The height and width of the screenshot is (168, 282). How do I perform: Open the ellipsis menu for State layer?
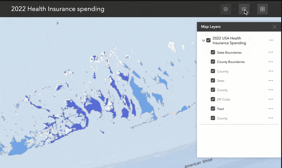click(271, 81)
